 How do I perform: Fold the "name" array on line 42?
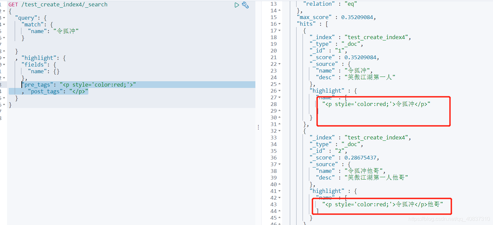coord(280,198)
